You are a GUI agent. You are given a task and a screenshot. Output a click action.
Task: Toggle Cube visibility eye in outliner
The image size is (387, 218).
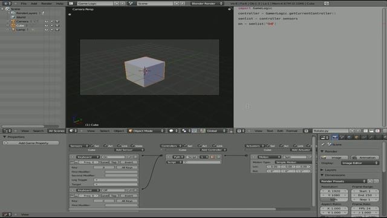47,25
